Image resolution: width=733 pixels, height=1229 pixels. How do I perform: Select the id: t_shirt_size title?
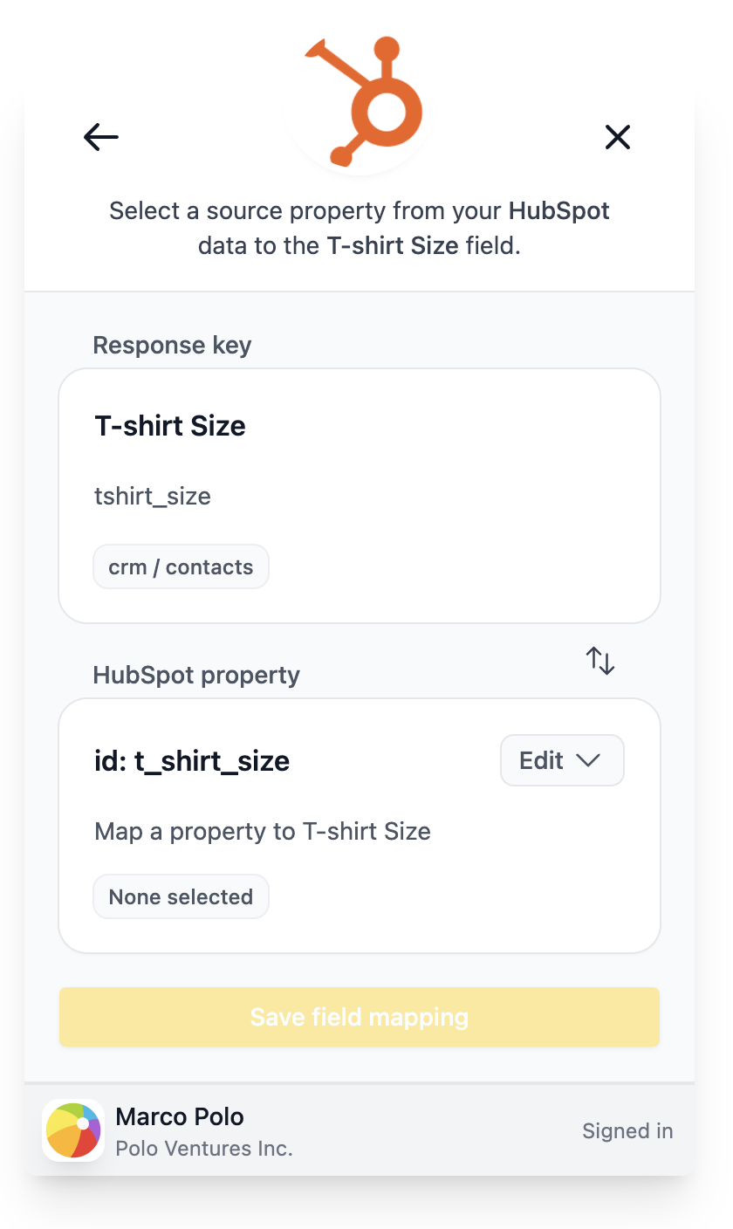pyautogui.click(x=192, y=761)
